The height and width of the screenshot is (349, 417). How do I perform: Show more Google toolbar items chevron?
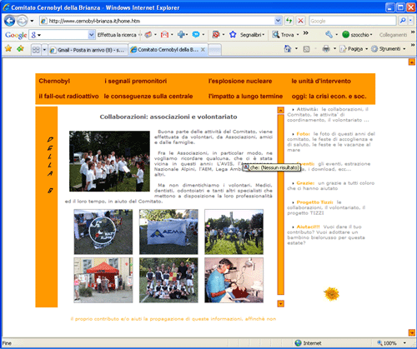(x=305, y=33)
